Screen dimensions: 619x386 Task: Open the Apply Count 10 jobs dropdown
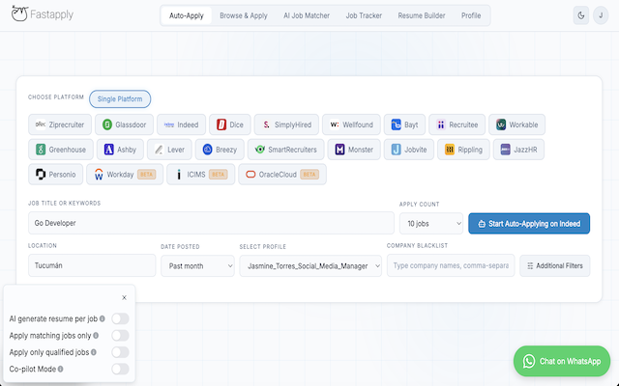click(431, 224)
